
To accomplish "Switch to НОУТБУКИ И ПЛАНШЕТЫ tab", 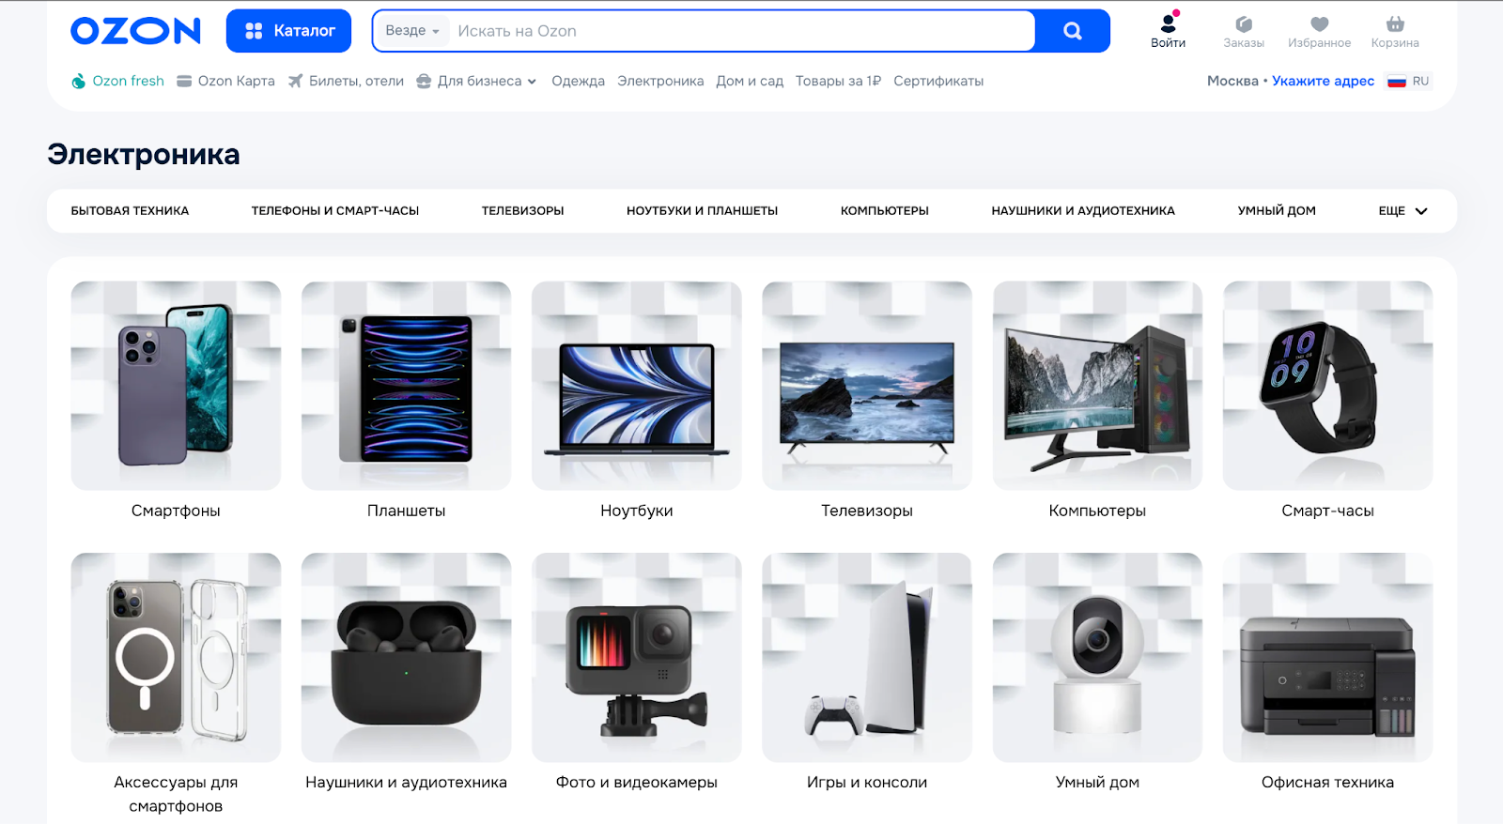I will tap(702, 211).
